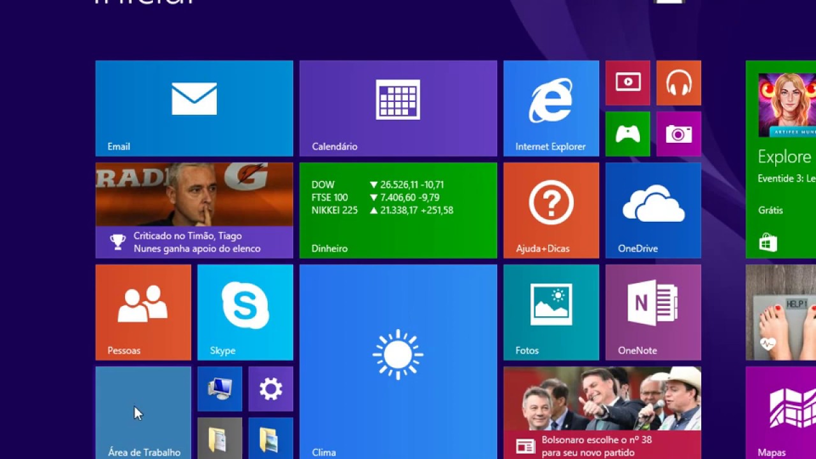The image size is (816, 459).
Task: Open the This PC computer small tile
Action: click(220, 389)
